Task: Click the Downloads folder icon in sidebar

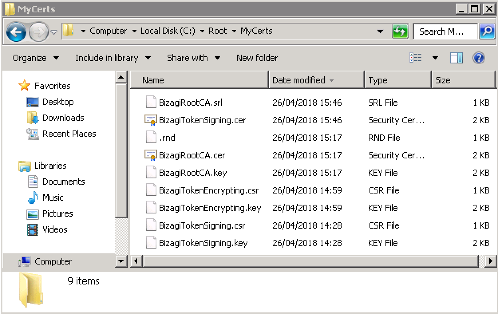Action: pyautogui.click(x=33, y=118)
